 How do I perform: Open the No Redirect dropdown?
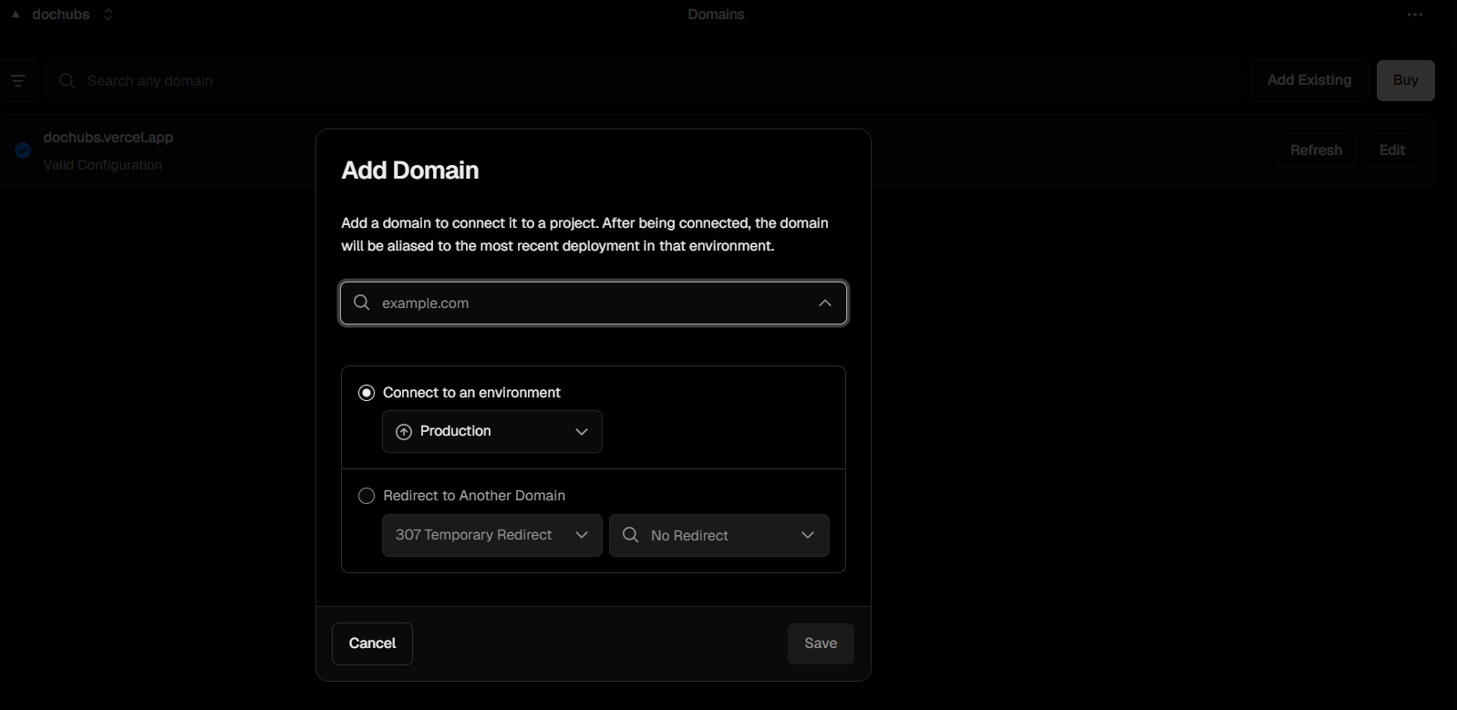tap(719, 535)
